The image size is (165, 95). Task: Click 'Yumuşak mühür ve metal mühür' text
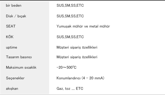coord(83,26)
